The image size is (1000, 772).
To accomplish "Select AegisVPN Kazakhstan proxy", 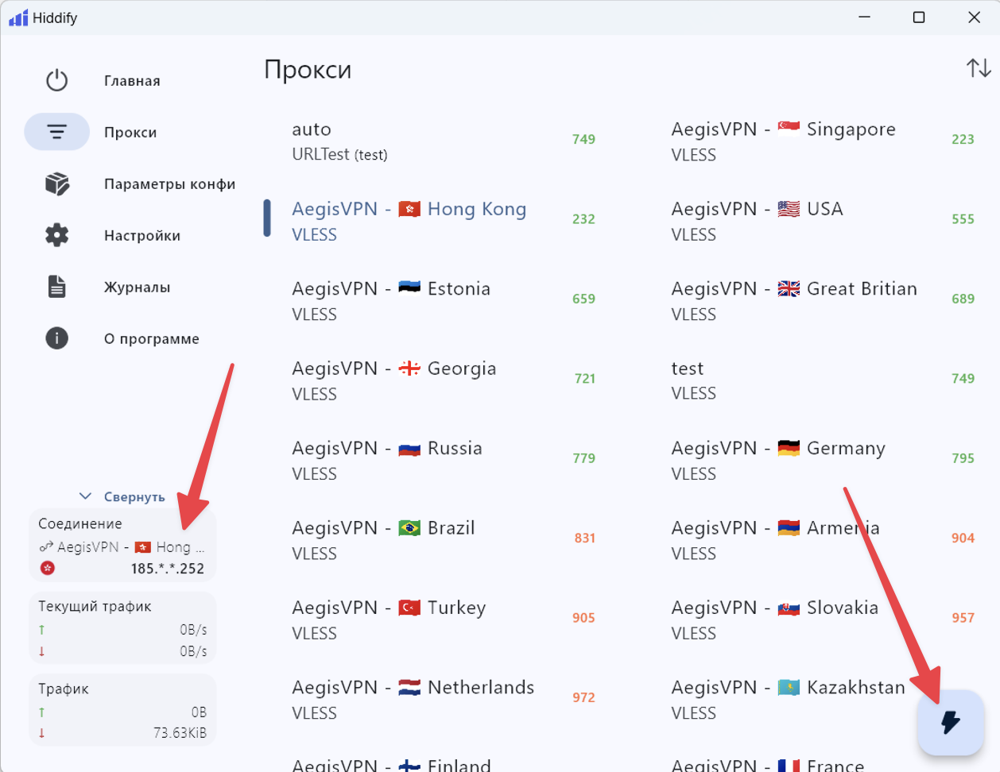I will 823,699.
